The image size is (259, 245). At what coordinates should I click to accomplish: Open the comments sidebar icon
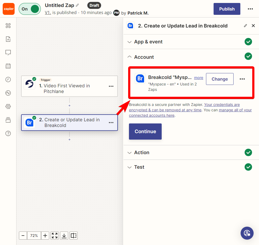[8, 53]
